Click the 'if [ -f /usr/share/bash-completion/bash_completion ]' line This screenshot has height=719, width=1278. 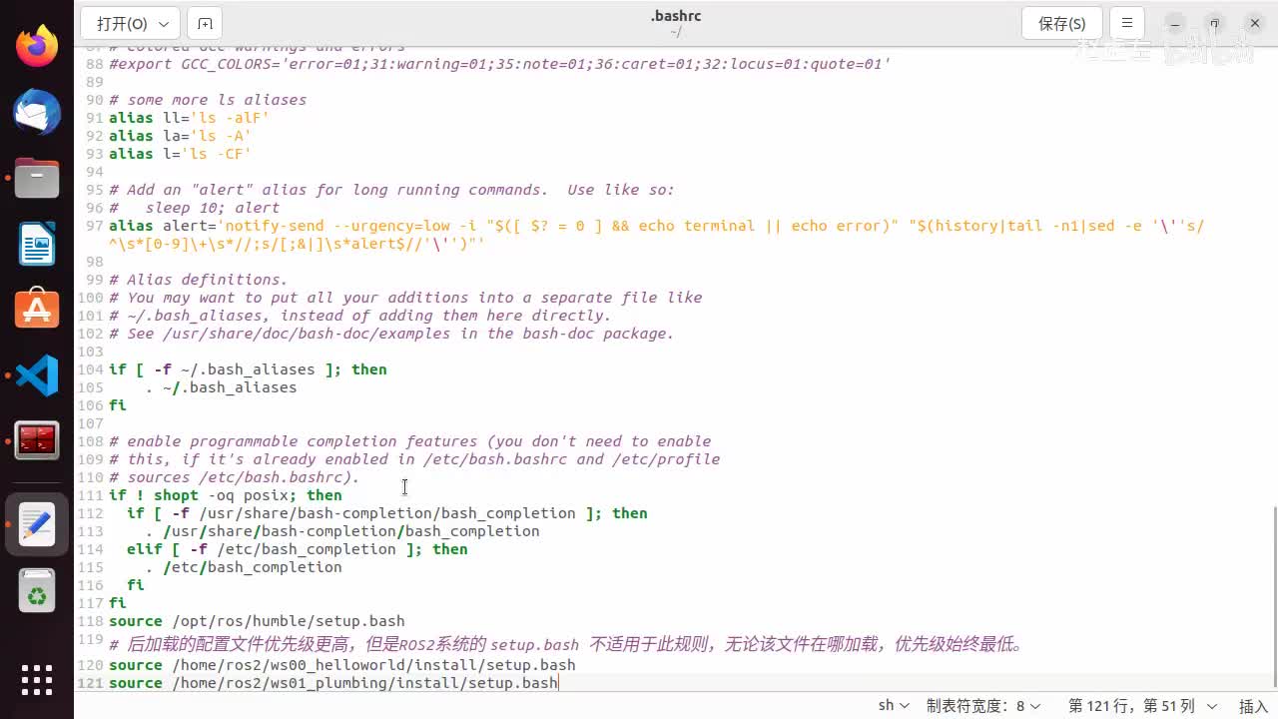pos(386,513)
